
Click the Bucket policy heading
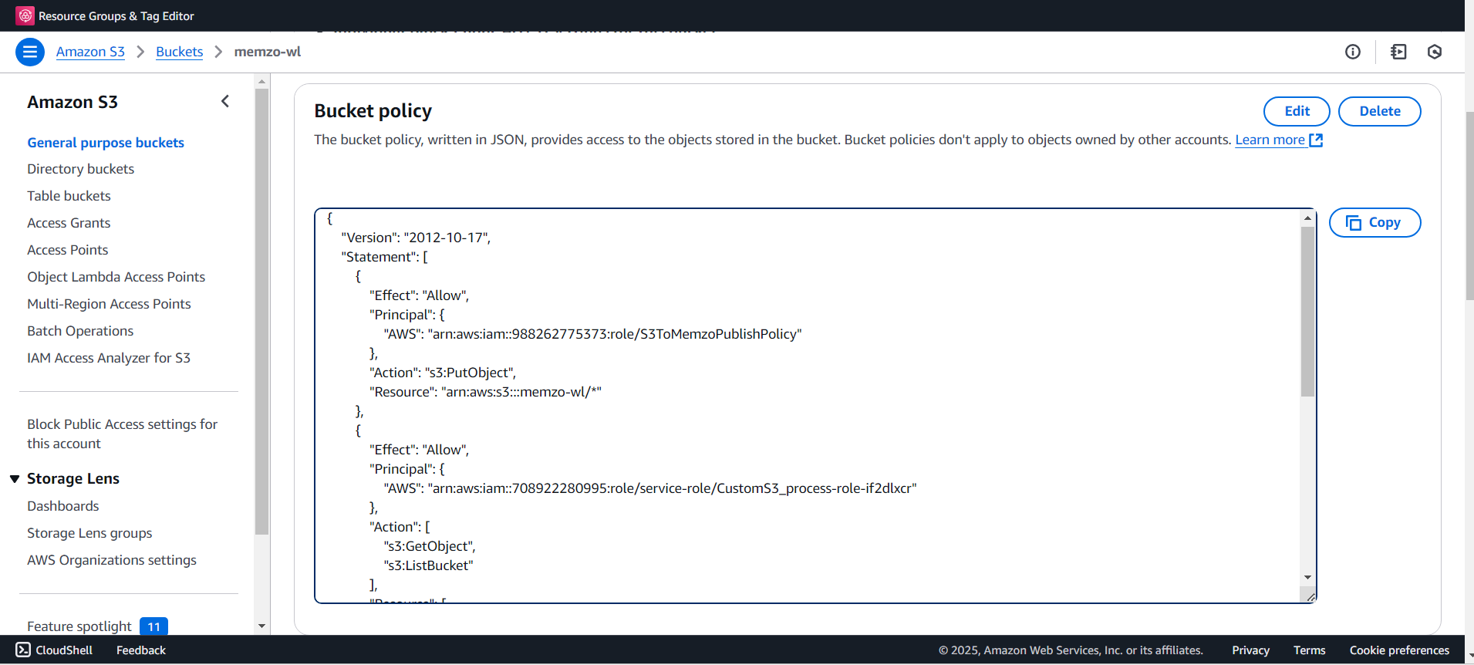(x=373, y=111)
